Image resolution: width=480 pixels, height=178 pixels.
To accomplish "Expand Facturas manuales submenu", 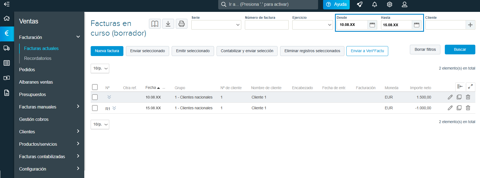I will (x=78, y=106).
